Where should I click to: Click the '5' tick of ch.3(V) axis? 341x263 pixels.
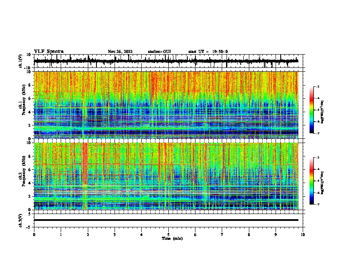pos(30,214)
